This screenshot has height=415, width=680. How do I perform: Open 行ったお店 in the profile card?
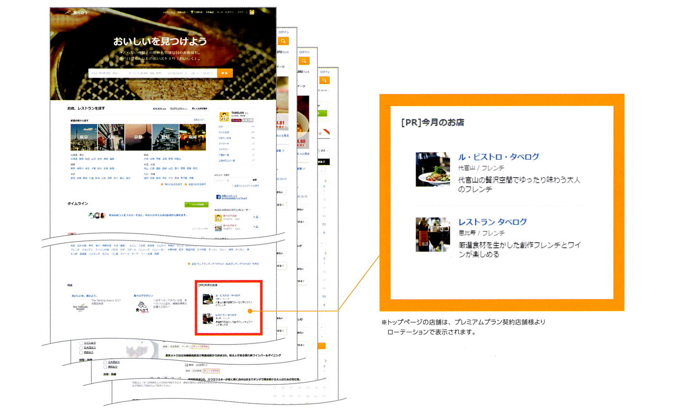click(x=224, y=132)
